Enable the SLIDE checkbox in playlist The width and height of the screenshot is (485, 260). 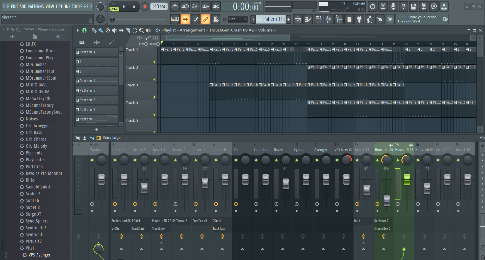pos(158,44)
